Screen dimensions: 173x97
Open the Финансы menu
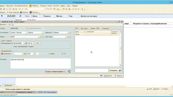[x=43, y=6]
